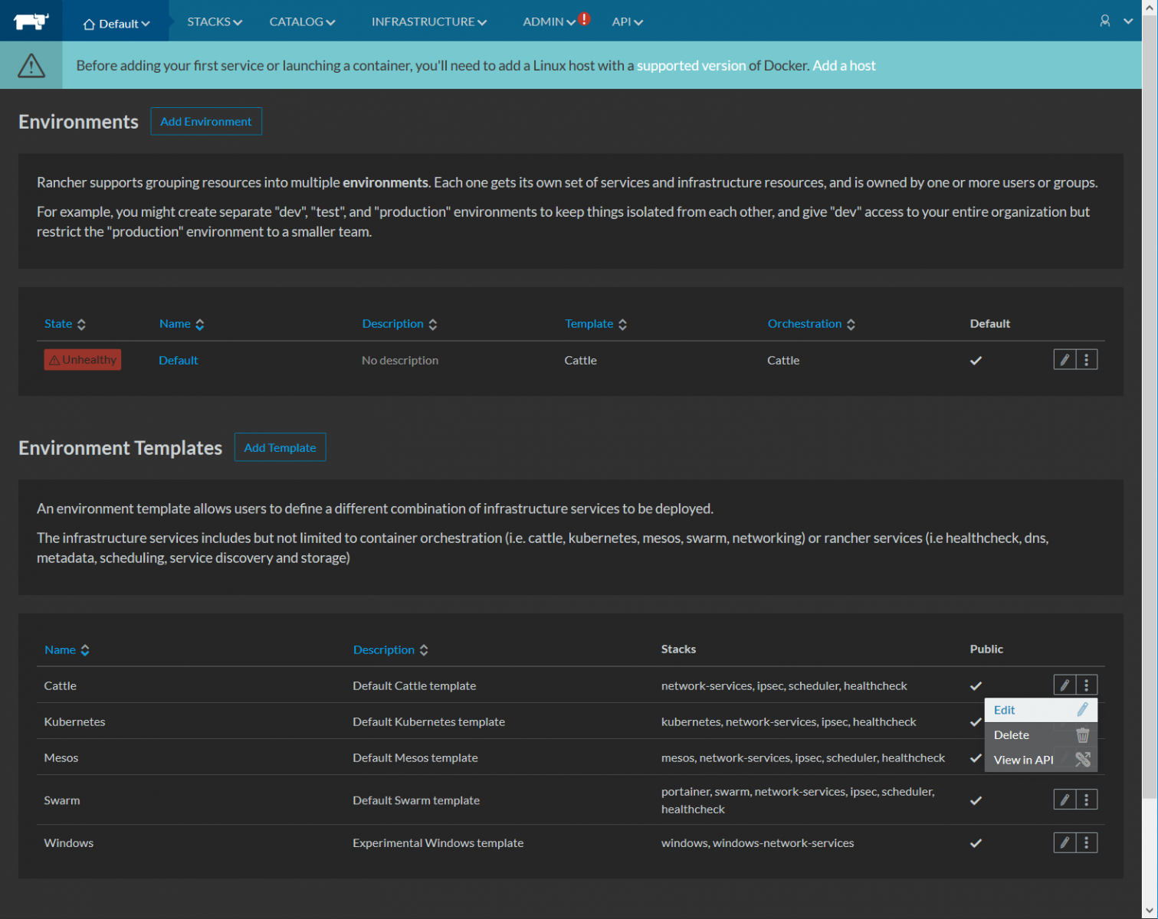
Task: Click Cattle template name
Action: 61,685
